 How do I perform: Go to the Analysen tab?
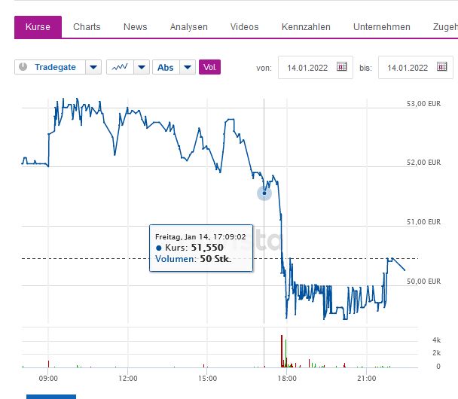pyautogui.click(x=189, y=27)
